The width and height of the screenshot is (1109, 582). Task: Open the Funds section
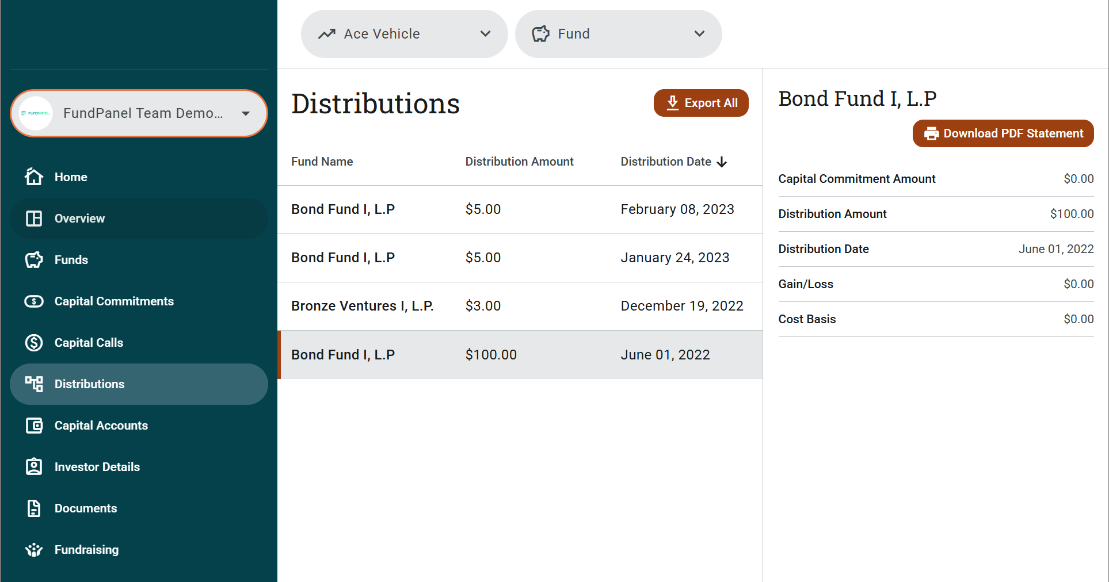pos(139,260)
